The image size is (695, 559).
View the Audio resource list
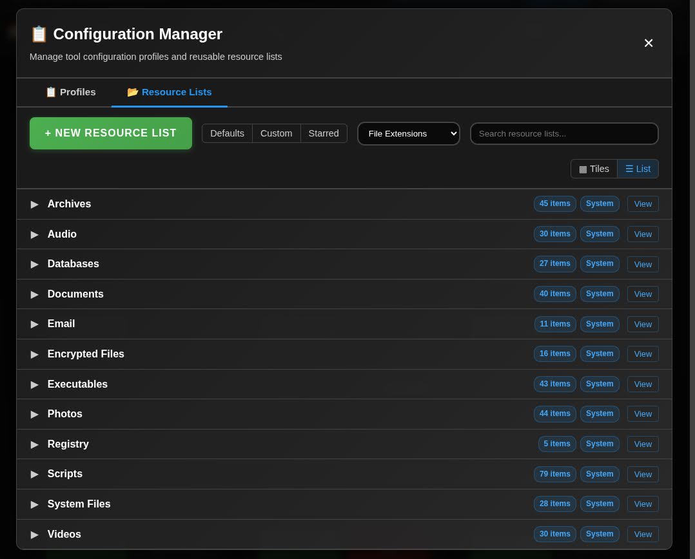(643, 234)
